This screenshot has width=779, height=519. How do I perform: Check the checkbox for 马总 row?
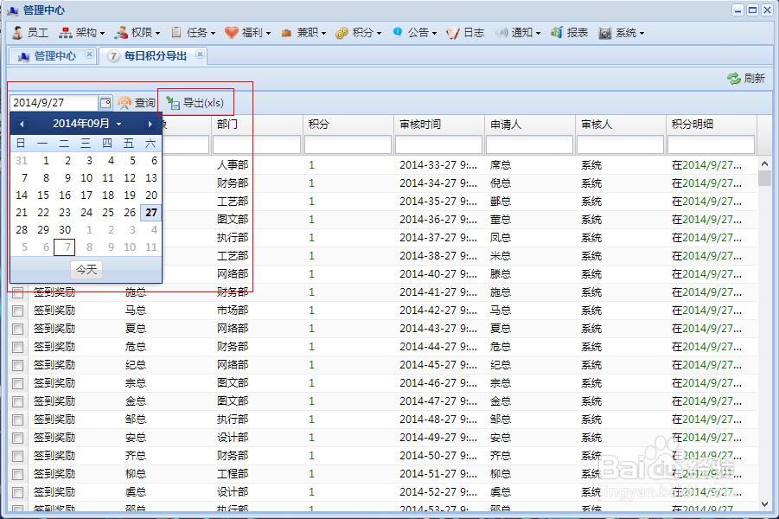(18, 311)
